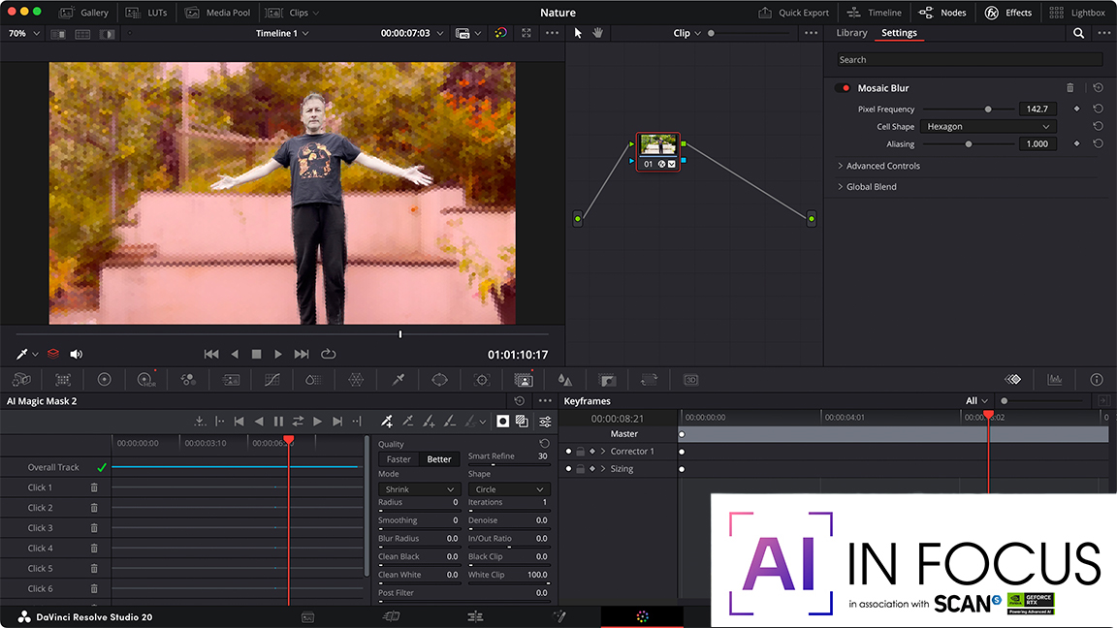The image size is (1117, 628).
Task: Open the Color Wheels palette
Action: click(x=104, y=380)
